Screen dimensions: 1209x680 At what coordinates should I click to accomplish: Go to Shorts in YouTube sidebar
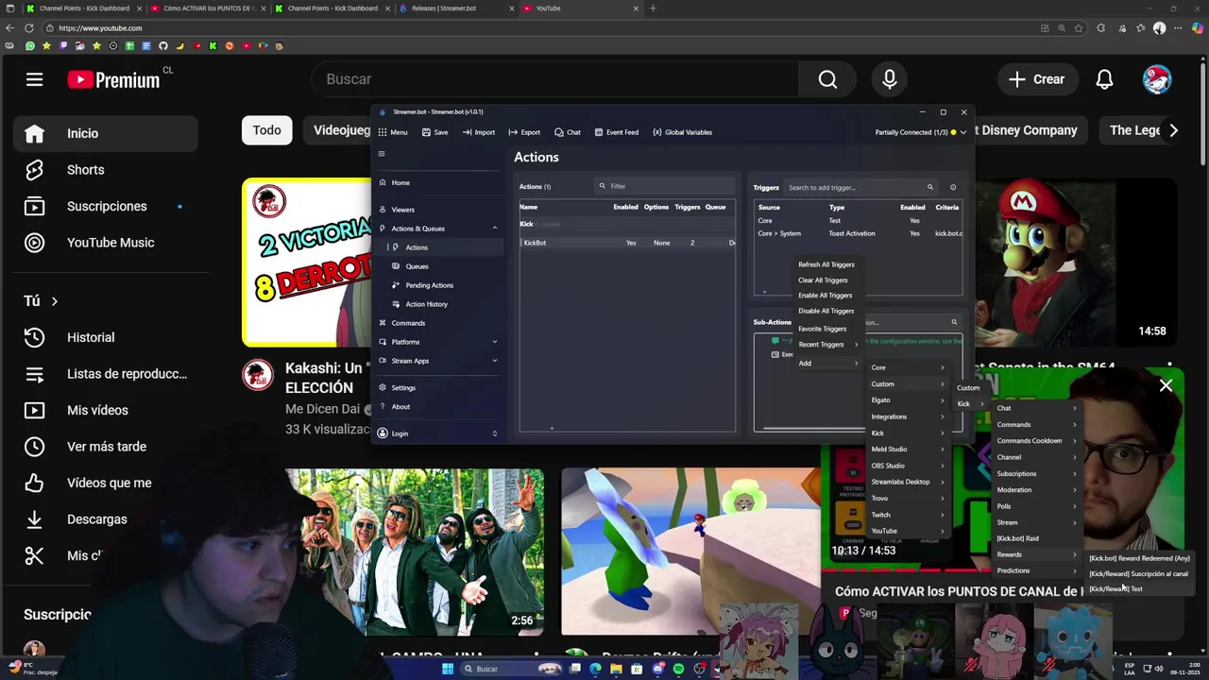[x=105, y=170]
